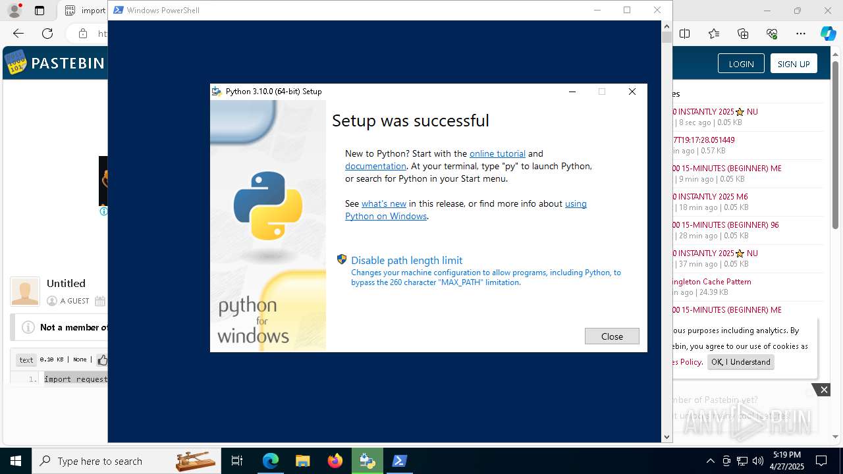843x474 pixels.
Task: Open network icon in system tray
Action: point(742,461)
